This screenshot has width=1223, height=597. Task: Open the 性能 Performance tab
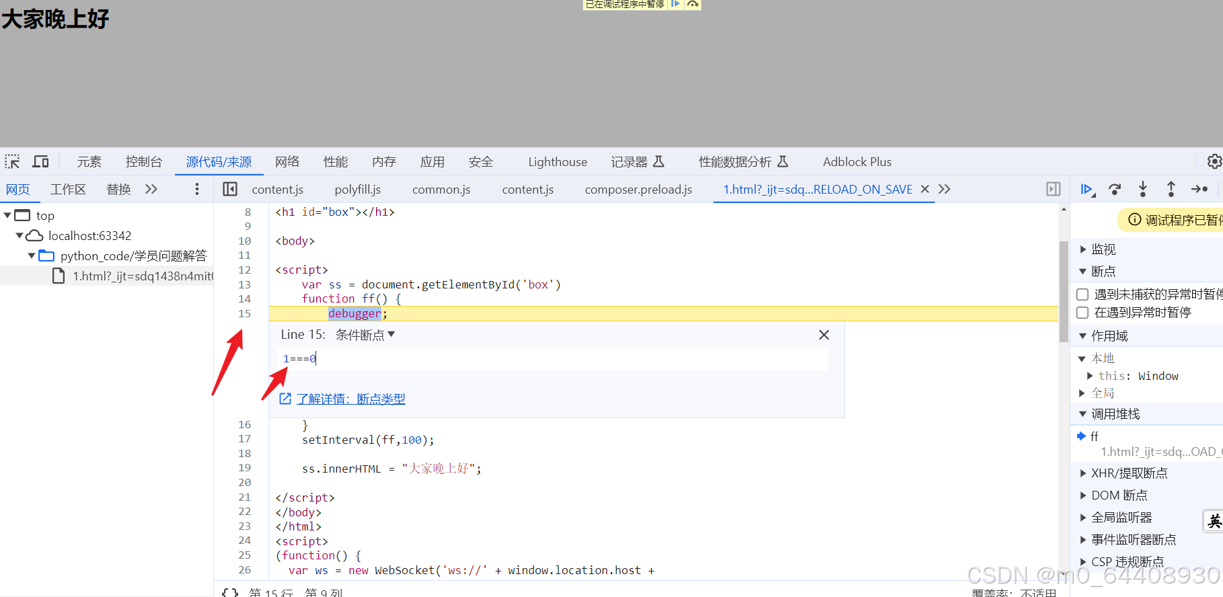[336, 161]
